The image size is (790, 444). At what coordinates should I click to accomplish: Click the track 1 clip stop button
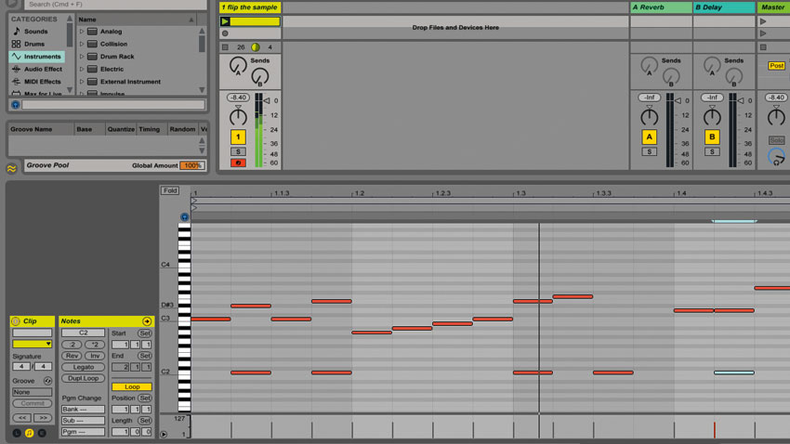(225, 47)
